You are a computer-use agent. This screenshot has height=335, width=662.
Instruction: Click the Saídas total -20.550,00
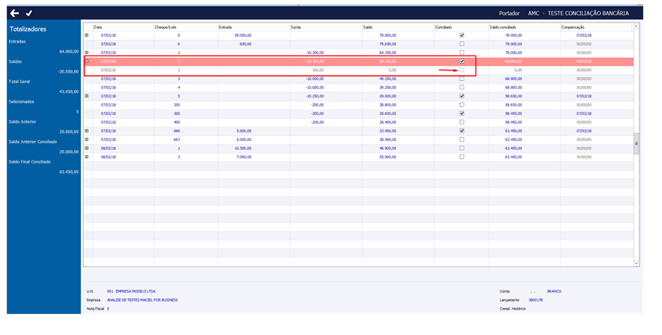(x=68, y=72)
